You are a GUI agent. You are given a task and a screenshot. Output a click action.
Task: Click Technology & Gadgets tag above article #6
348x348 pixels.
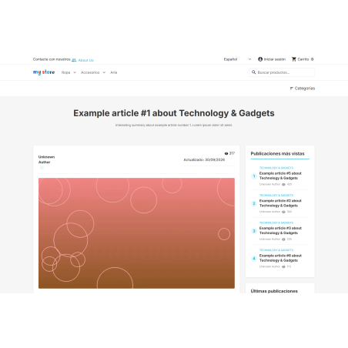coord(276,250)
